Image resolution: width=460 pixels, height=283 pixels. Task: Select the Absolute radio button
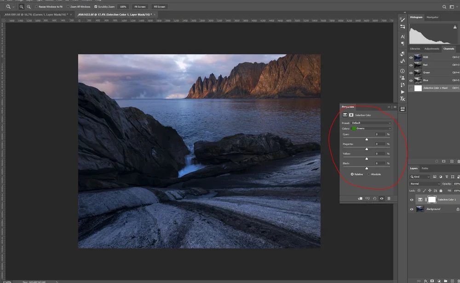click(x=369, y=174)
